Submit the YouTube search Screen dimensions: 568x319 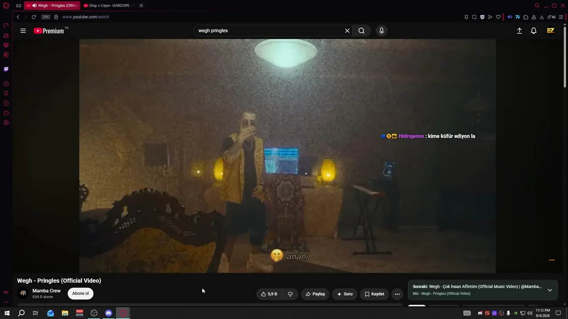pos(362,31)
